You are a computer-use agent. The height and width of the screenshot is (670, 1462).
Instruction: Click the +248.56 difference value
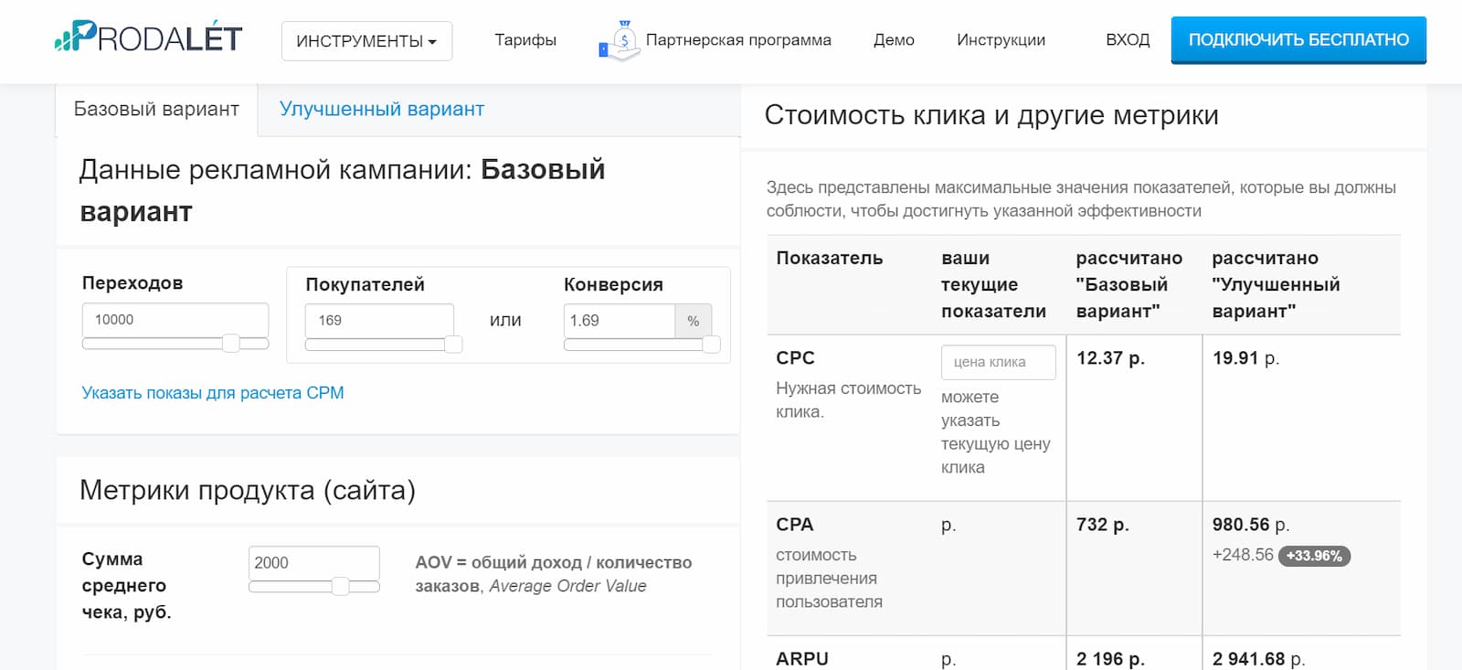1243,555
